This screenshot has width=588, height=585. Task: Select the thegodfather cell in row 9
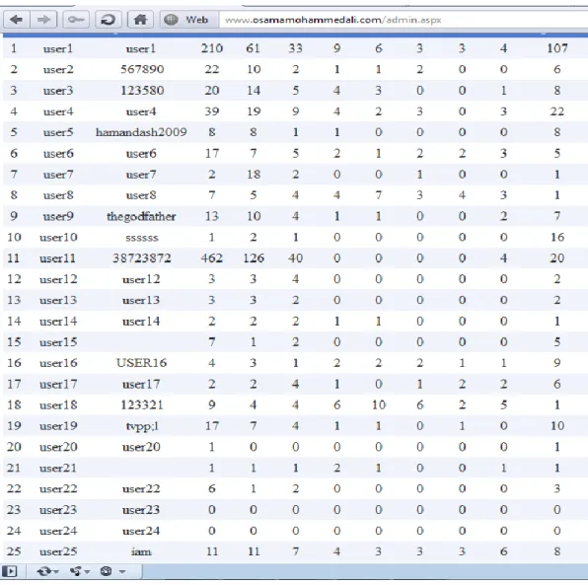(141, 216)
